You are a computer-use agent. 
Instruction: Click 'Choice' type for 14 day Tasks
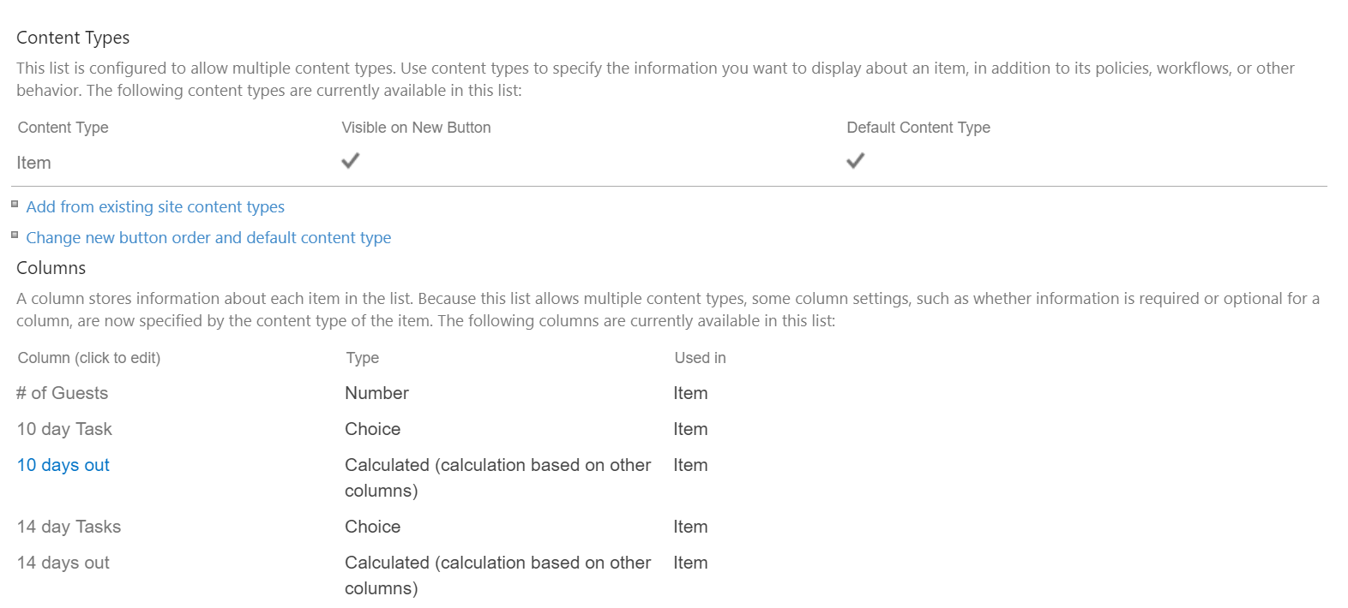click(x=372, y=527)
